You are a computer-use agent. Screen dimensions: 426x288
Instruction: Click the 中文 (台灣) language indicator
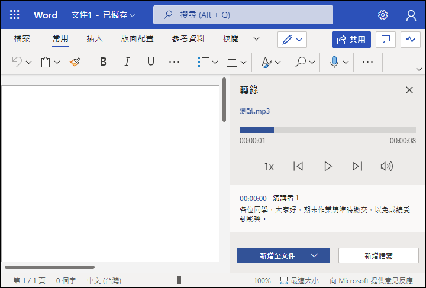click(x=104, y=280)
